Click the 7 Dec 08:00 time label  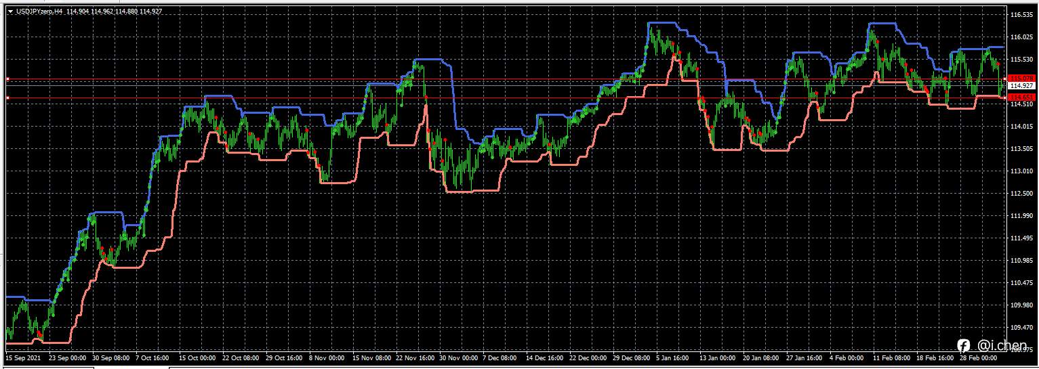click(x=500, y=357)
